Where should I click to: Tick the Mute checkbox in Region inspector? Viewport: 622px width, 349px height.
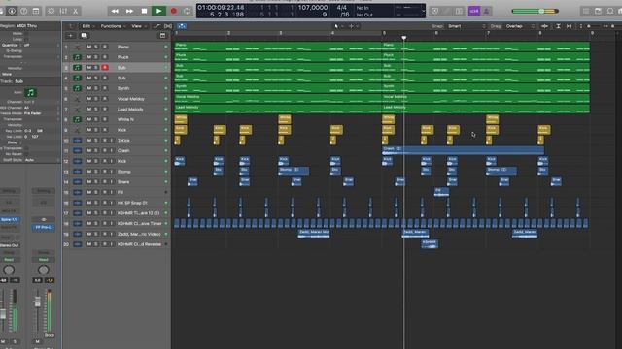pos(26,34)
